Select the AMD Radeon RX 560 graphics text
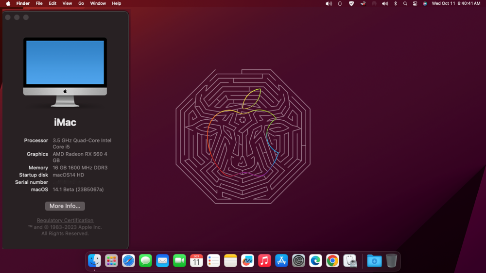This screenshot has width=486, height=273. [80, 157]
